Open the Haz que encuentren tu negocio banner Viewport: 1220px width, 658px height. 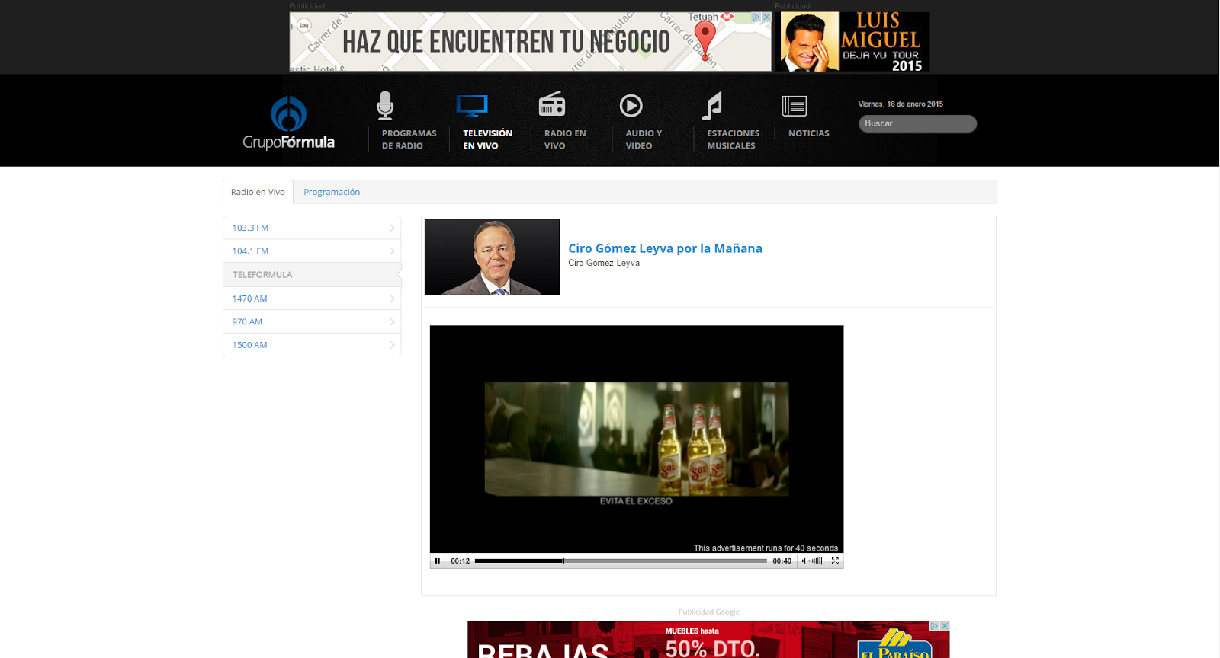[530, 42]
